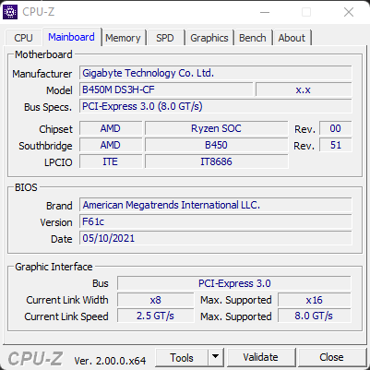Click the Southbridge Rev. value 51
This screenshot has width=370, height=370.
[335, 145]
